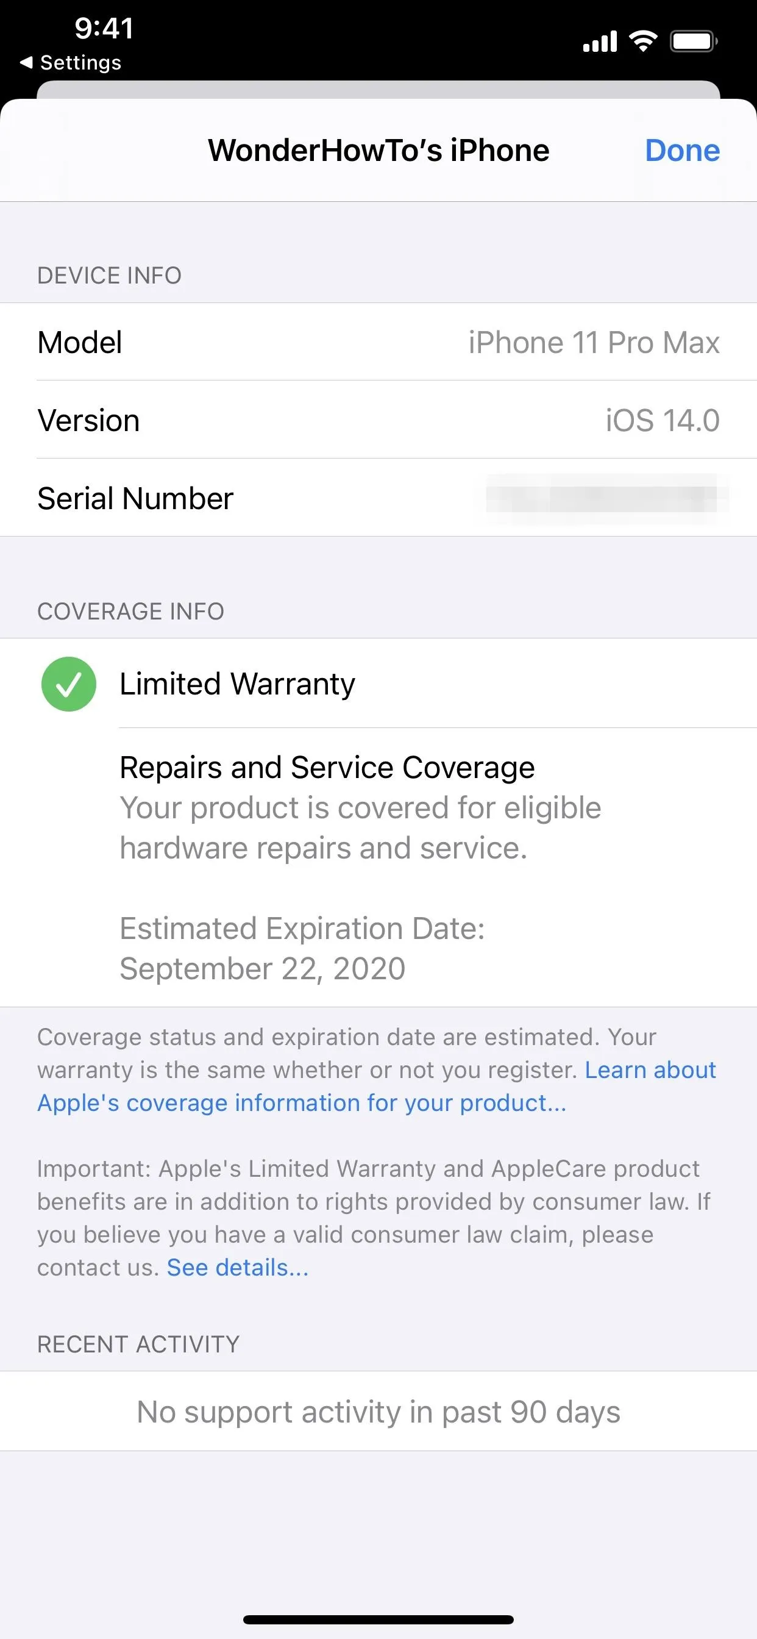The height and width of the screenshot is (1639, 757).
Task: Tap the WonderHowTo's iPhone title
Action: [x=378, y=151]
